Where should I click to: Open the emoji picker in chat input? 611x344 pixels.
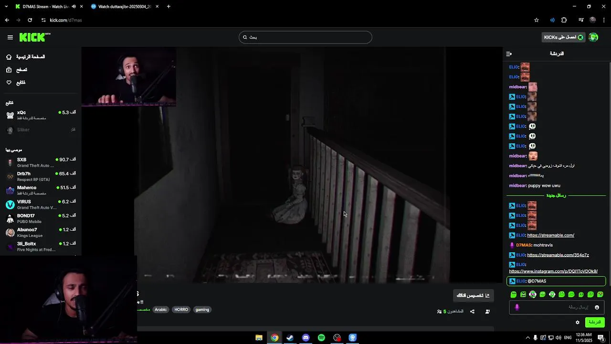[x=597, y=307]
